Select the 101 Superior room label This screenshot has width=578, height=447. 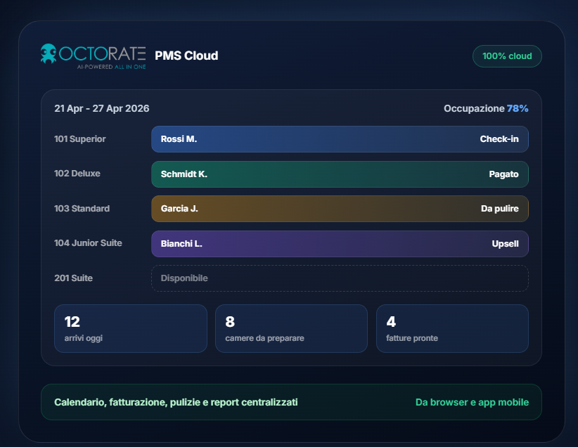click(80, 139)
